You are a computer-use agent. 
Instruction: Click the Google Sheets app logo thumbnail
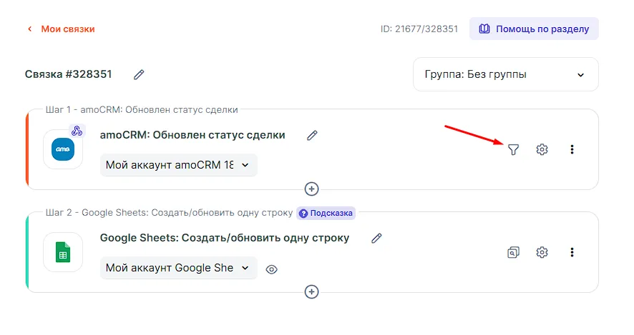[x=63, y=252]
